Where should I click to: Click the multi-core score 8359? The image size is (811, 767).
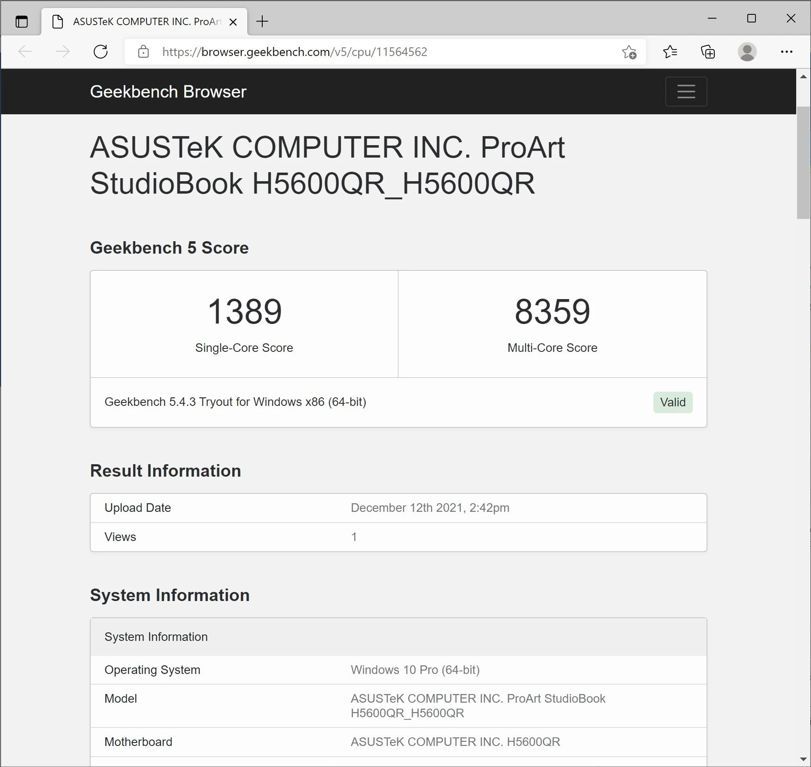point(552,311)
